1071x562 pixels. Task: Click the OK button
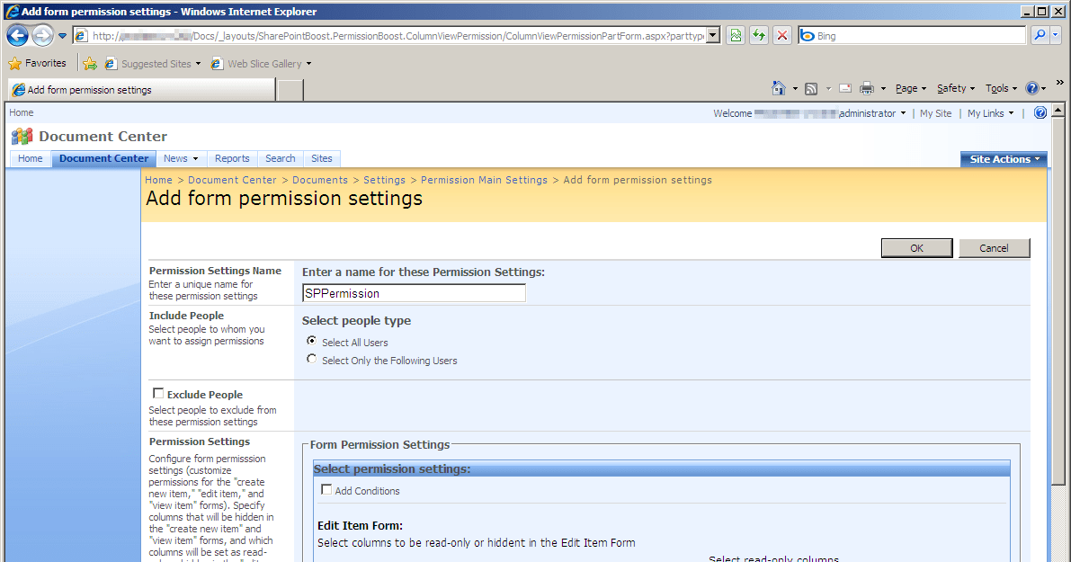click(916, 248)
